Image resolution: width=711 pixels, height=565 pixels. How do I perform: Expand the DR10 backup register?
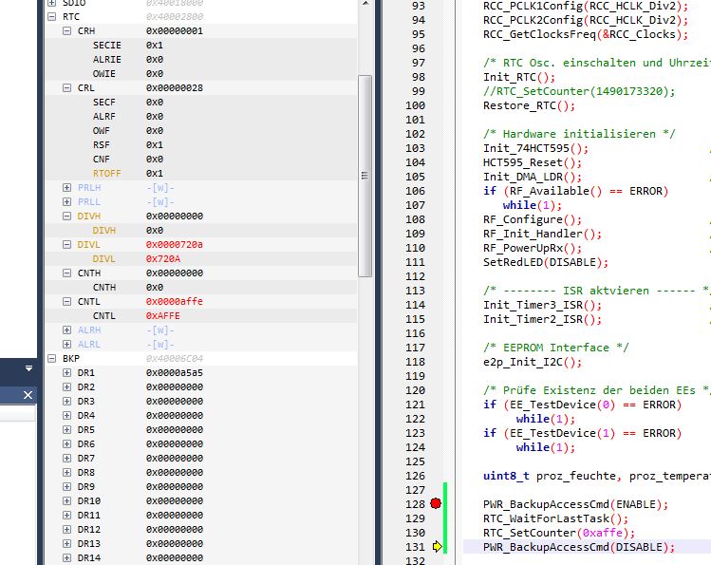point(66,501)
